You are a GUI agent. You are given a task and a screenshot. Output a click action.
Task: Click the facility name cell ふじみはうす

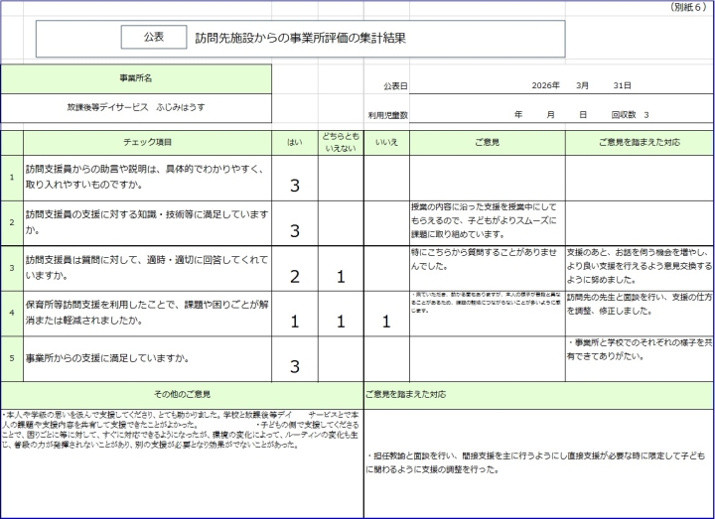(136, 106)
